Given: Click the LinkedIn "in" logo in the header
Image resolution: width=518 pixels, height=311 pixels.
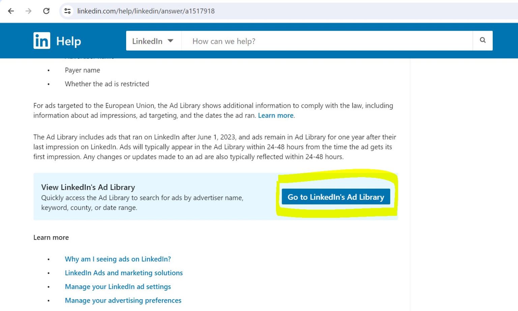Looking at the screenshot, I should (41, 40).
